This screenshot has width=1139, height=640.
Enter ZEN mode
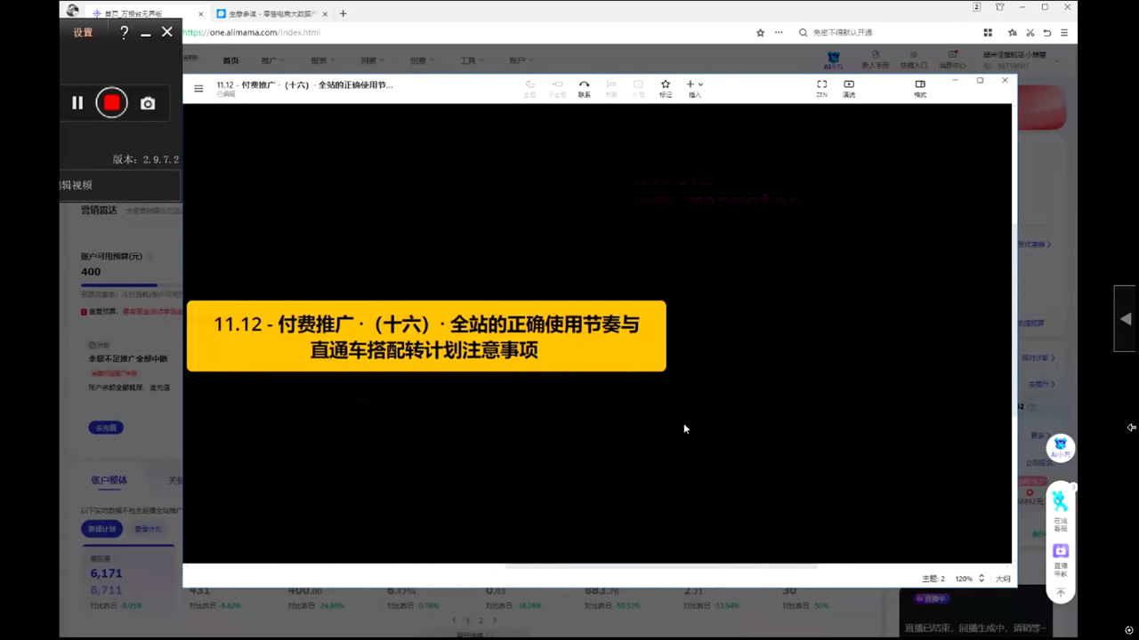pos(821,88)
